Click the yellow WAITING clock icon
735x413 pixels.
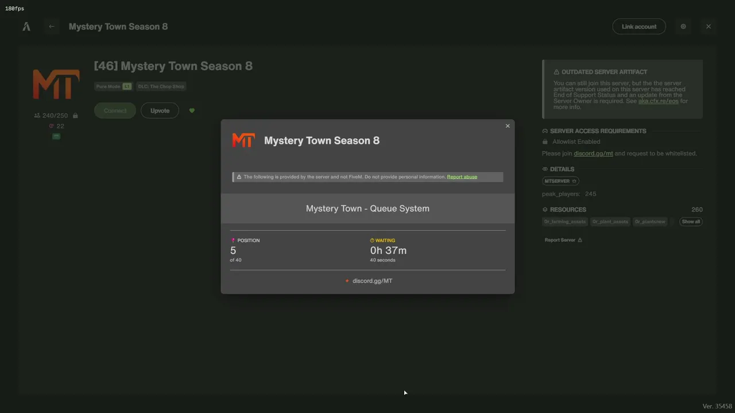[372, 240]
